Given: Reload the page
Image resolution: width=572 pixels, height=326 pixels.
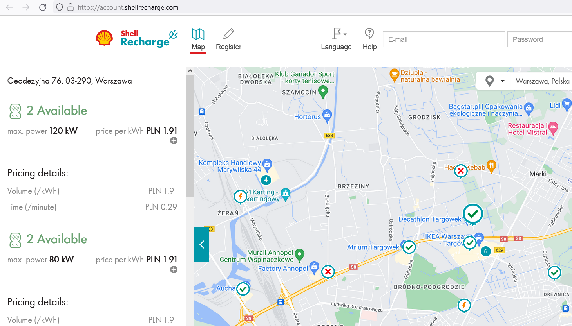Looking at the screenshot, I should [43, 7].
